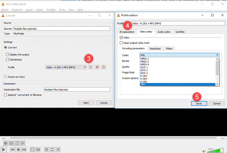This screenshot has width=227, height=153.
Task: Mute audio with speaker icon
Action: (204, 151)
